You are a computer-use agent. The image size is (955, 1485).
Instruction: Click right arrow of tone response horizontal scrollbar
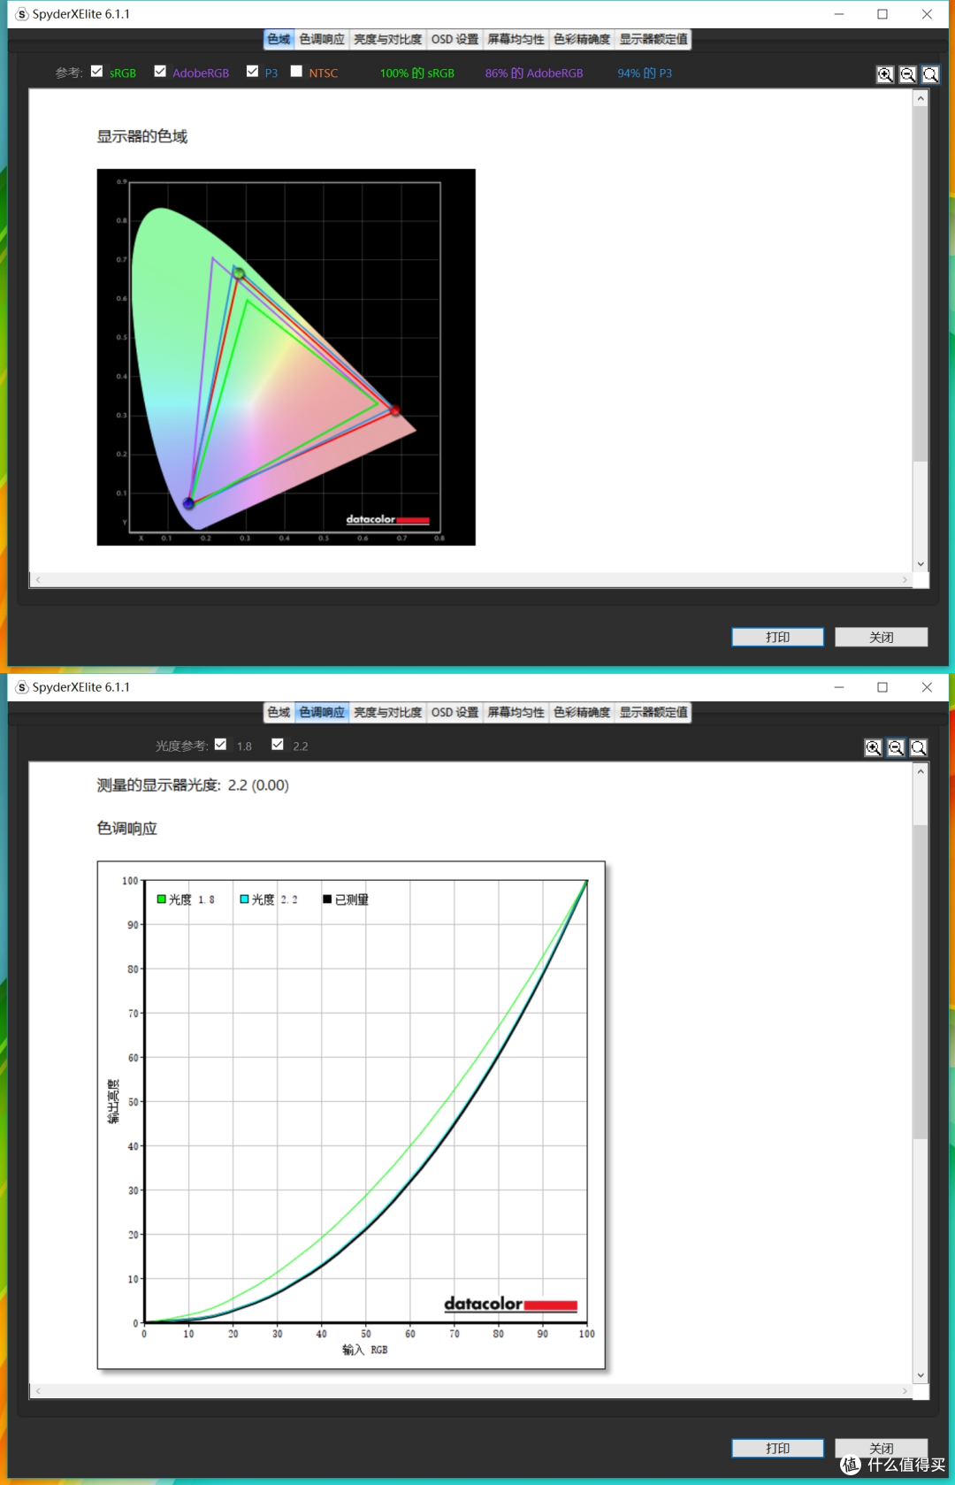(x=905, y=1391)
